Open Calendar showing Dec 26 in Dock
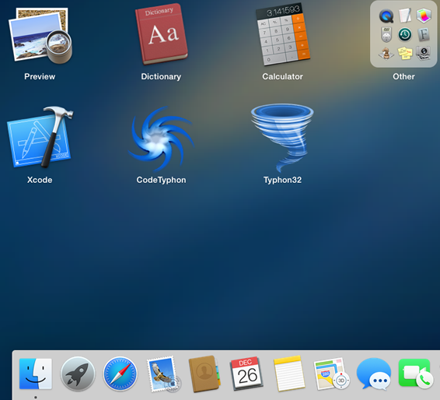This screenshot has width=440, height=400. click(x=247, y=374)
